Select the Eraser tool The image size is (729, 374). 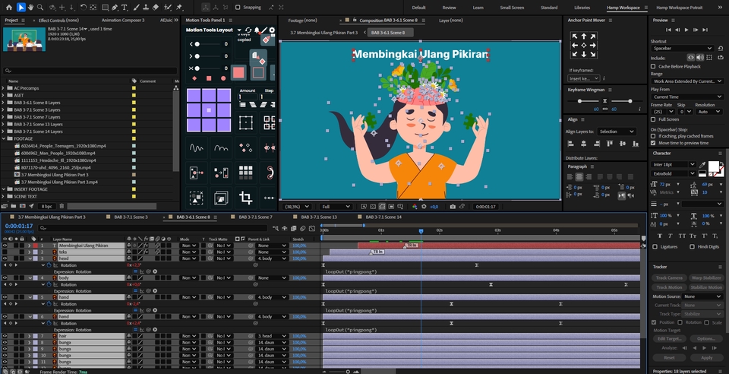[x=155, y=7]
